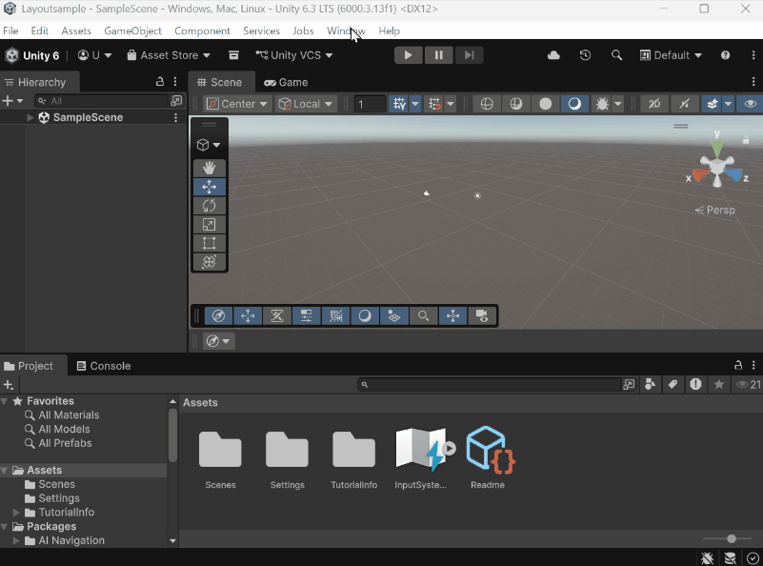Switch to the Console tab
Screen dimensions: 763x566
(x=103, y=366)
